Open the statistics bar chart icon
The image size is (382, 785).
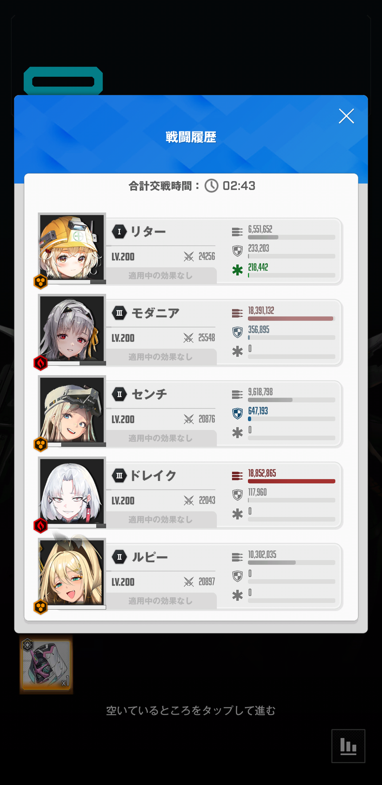click(348, 746)
